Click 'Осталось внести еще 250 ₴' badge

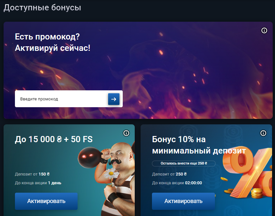pos(184,163)
